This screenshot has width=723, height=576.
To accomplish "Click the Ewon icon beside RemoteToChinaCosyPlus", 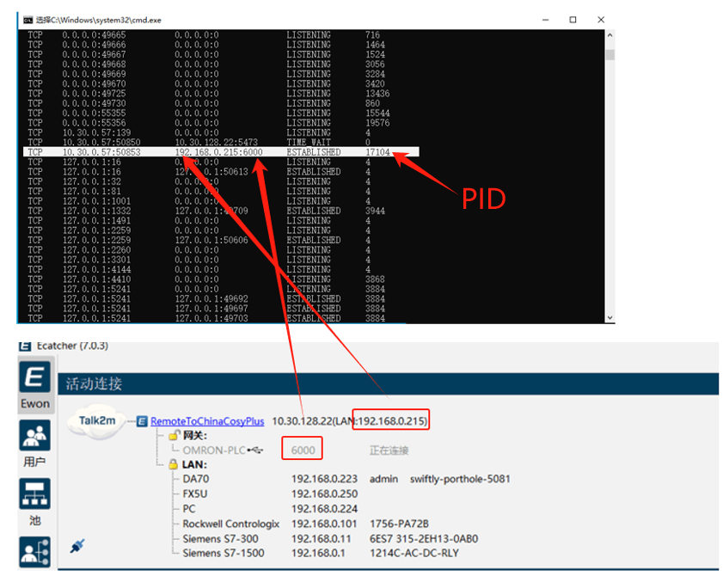I will pos(142,421).
